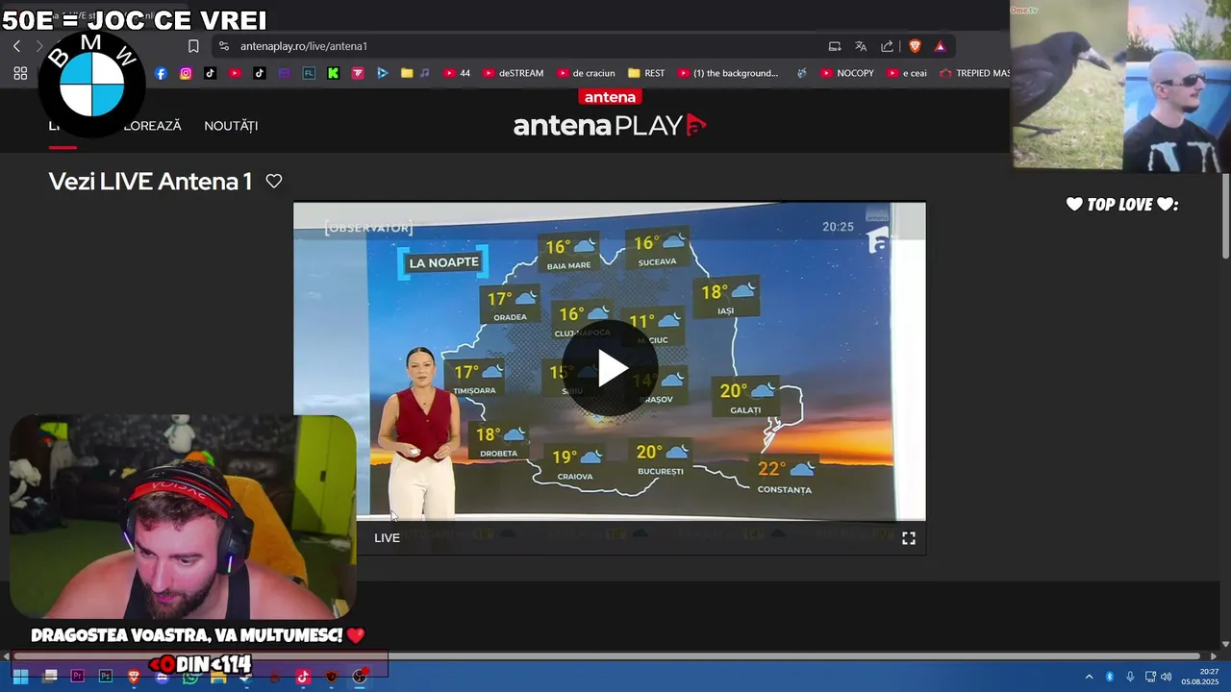Open the Facebook bookmark icon
Viewport: 1231px width, 692px height.
[161, 73]
